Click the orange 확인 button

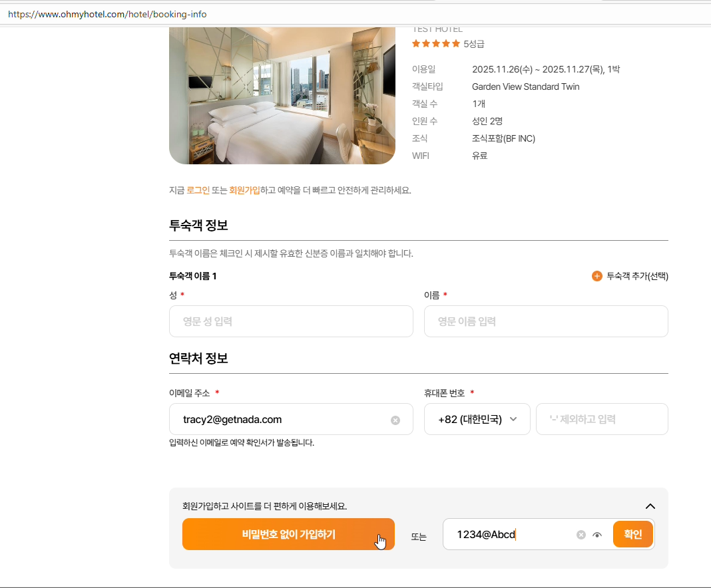[632, 534]
